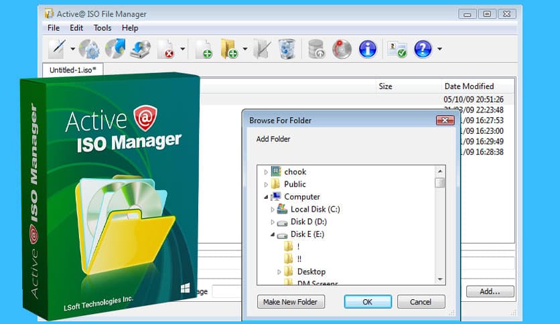Open the File menu
Image resolution: width=560 pixels, height=324 pixels.
tap(54, 28)
